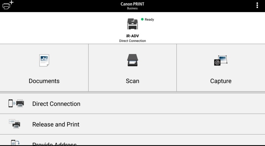This screenshot has width=265, height=146.
Task: Tap the Ready status text
Action: point(149,19)
